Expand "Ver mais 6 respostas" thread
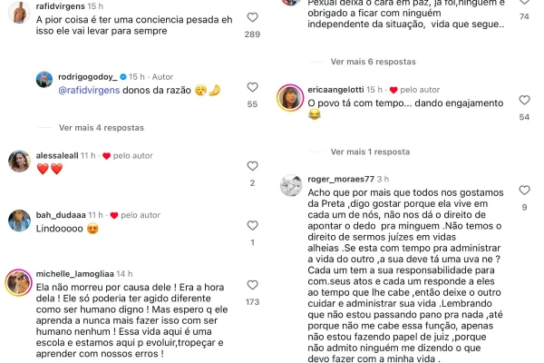Viewport: 544px width, 363px height. [373, 62]
